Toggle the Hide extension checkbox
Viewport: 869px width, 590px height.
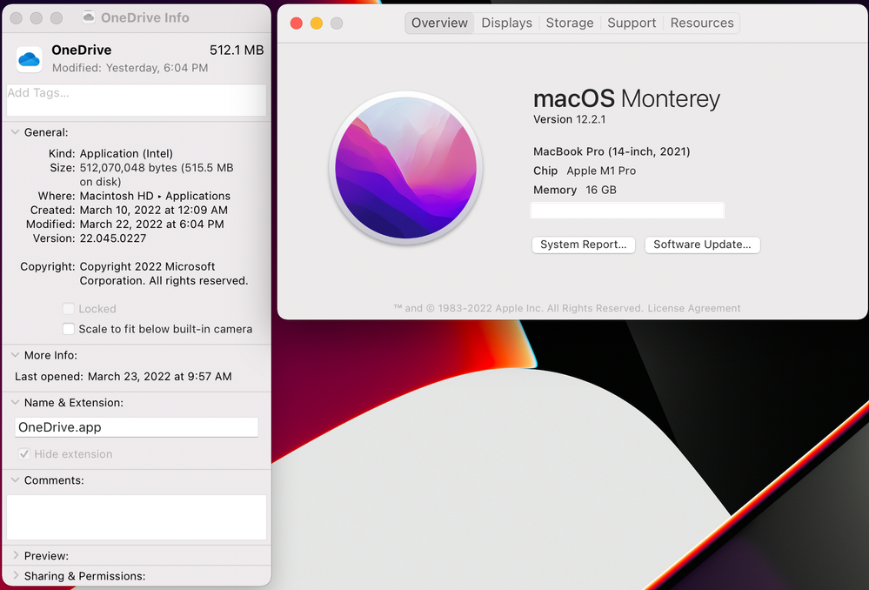pos(23,453)
